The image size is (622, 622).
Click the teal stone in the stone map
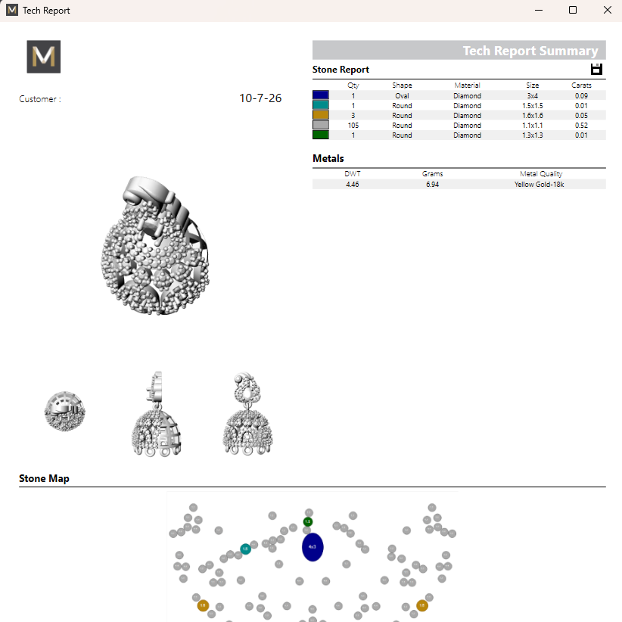click(x=246, y=549)
